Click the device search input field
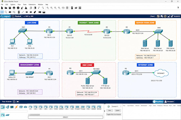The image size is (181, 120). coord(14,111)
